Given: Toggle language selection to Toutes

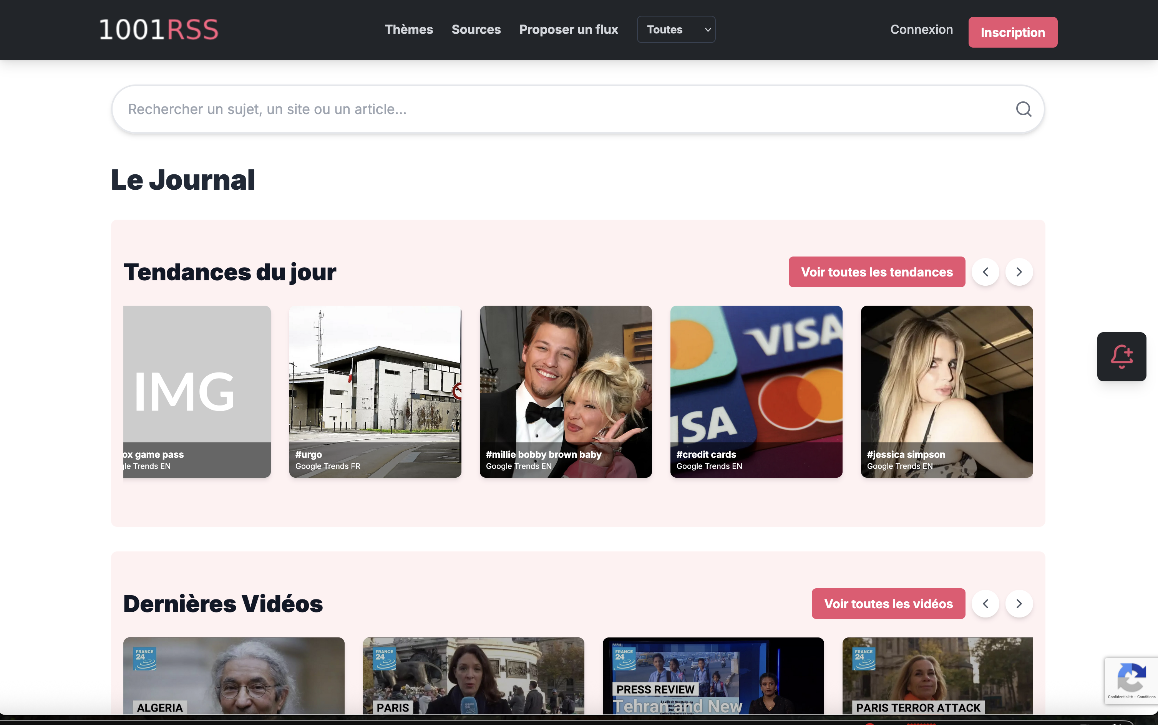Looking at the screenshot, I should 676,29.
